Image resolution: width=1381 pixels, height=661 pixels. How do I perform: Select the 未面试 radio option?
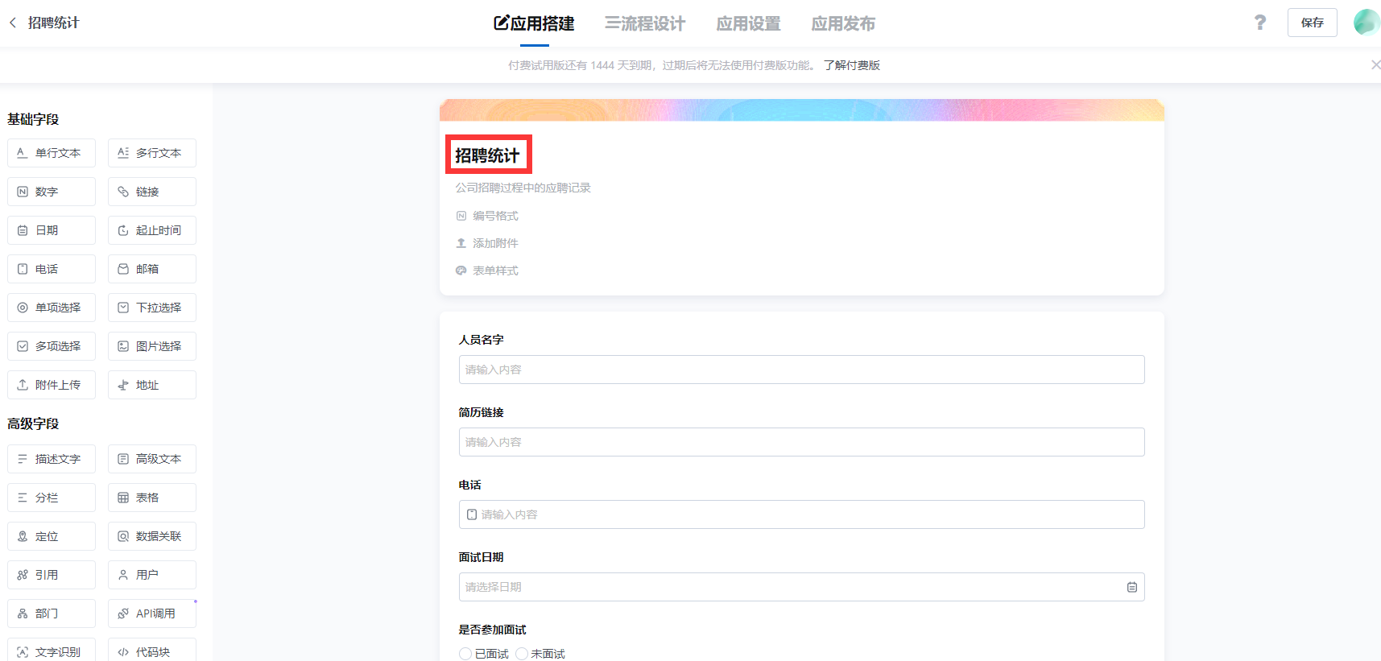tap(522, 654)
